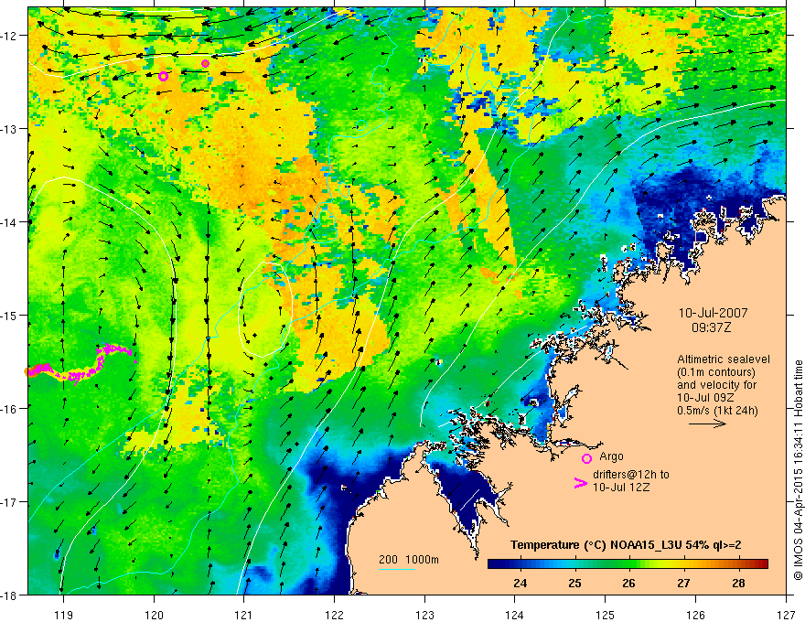Click the 'Altimetric sealevel' text
This screenshot has width=805, height=622.
click(x=724, y=359)
